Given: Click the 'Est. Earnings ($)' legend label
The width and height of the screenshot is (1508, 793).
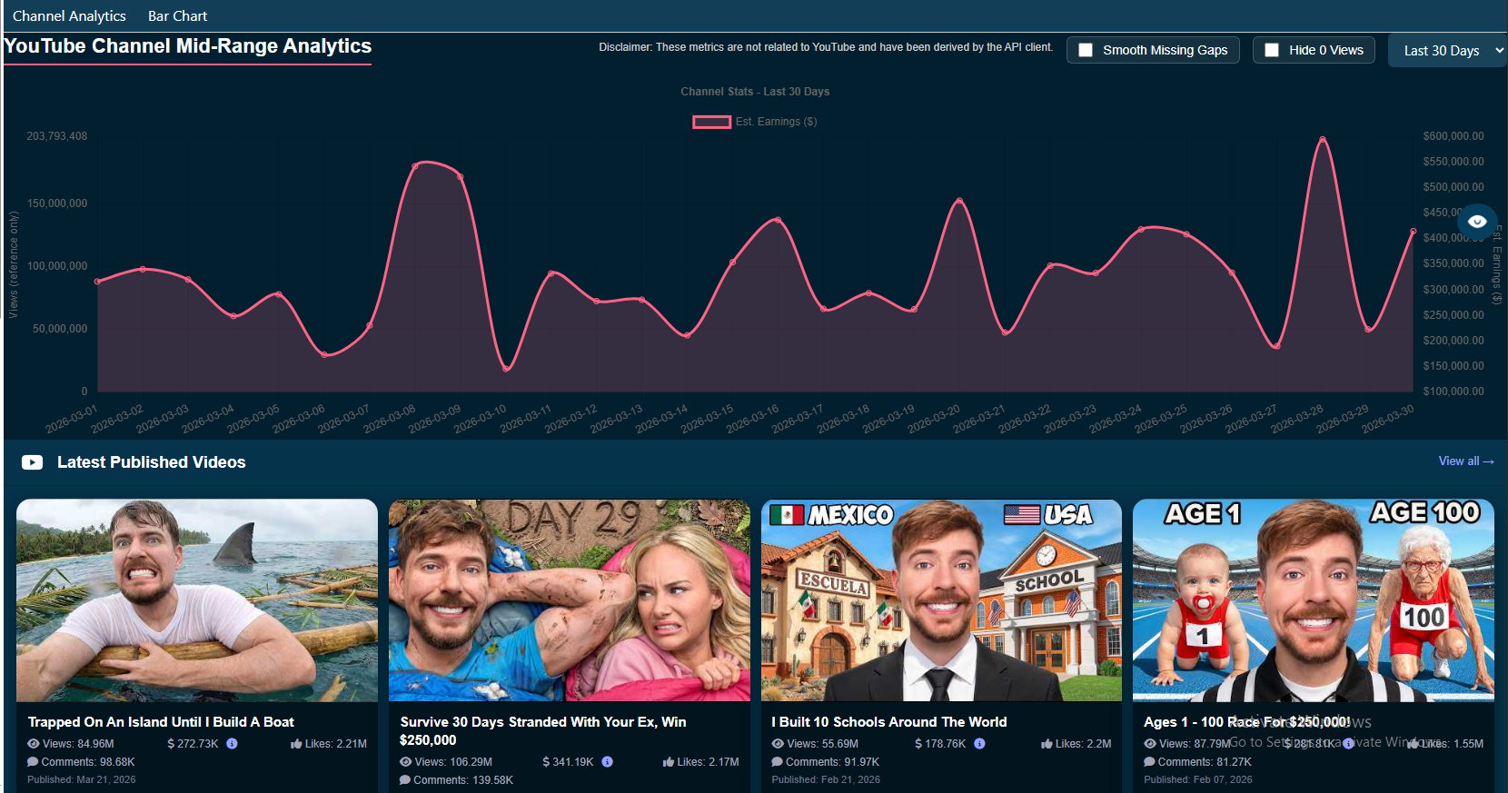Looking at the screenshot, I should (x=776, y=122).
